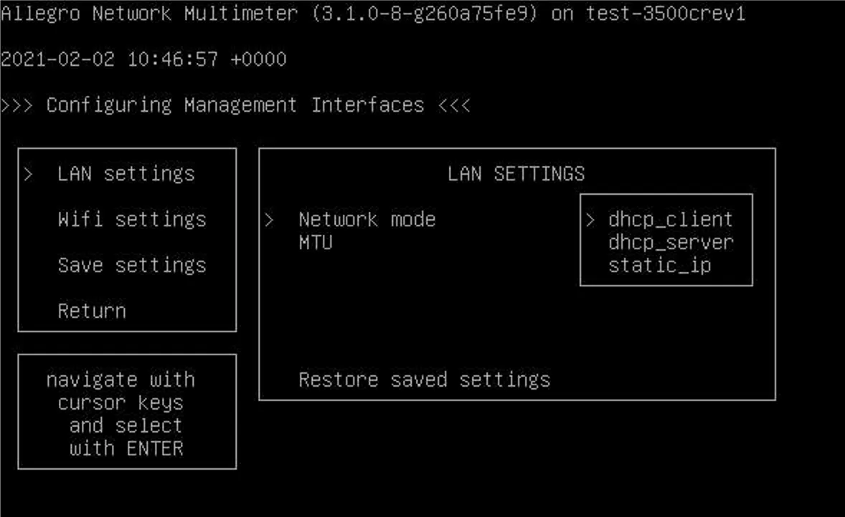Open Wifi settings menu entry
845x517 pixels.
131,220
